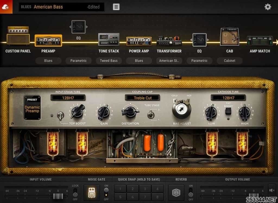This screenshot has height=203, width=278.
Task: Toggle the Fat Boost button
Action: [x=228, y=111]
